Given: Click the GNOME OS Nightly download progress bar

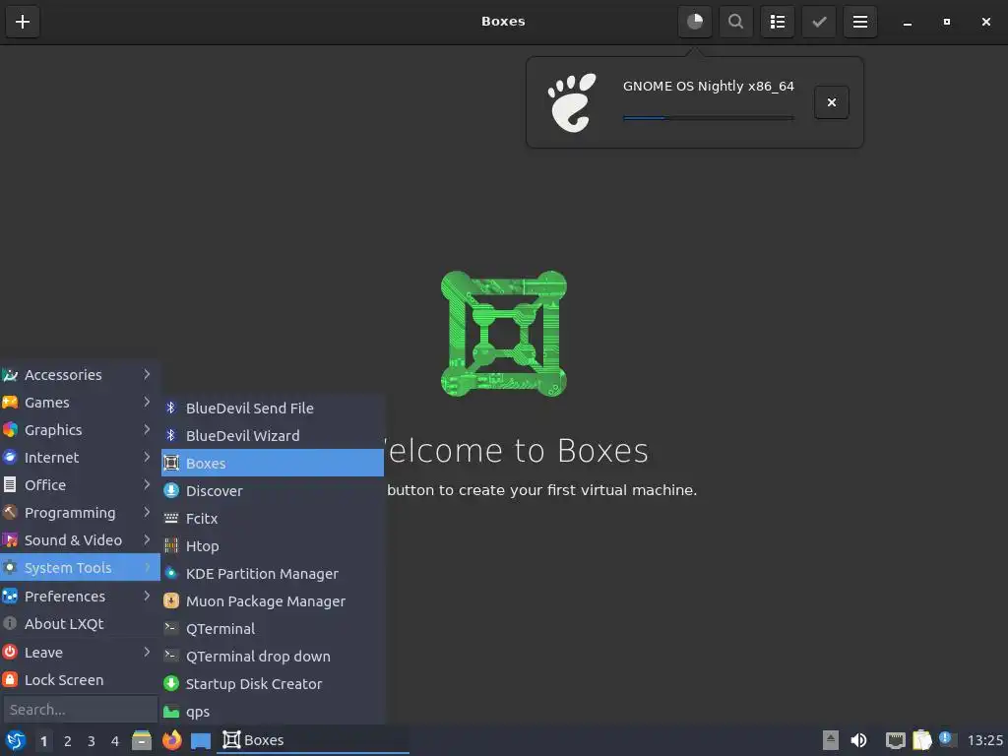Looking at the screenshot, I should point(709,118).
